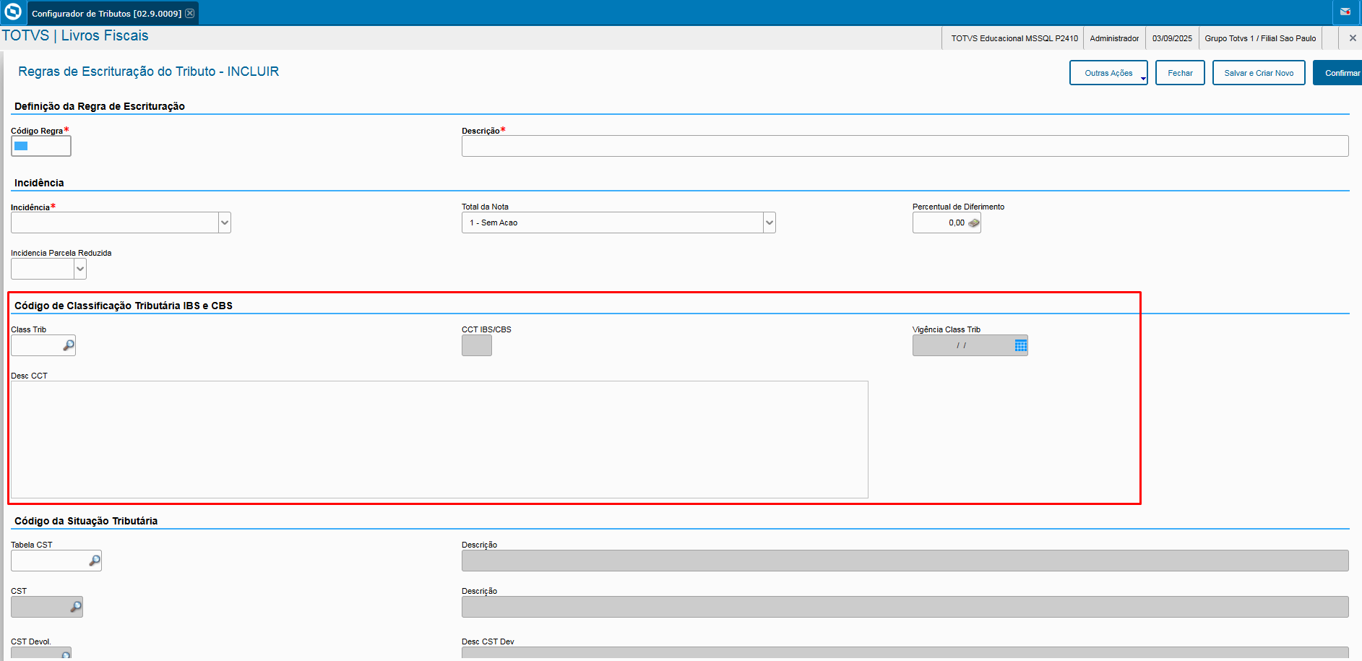Open the new mail notification envelope icon
The image size is (1362, 661).
pyautogui.click(x=1347, y=11)
